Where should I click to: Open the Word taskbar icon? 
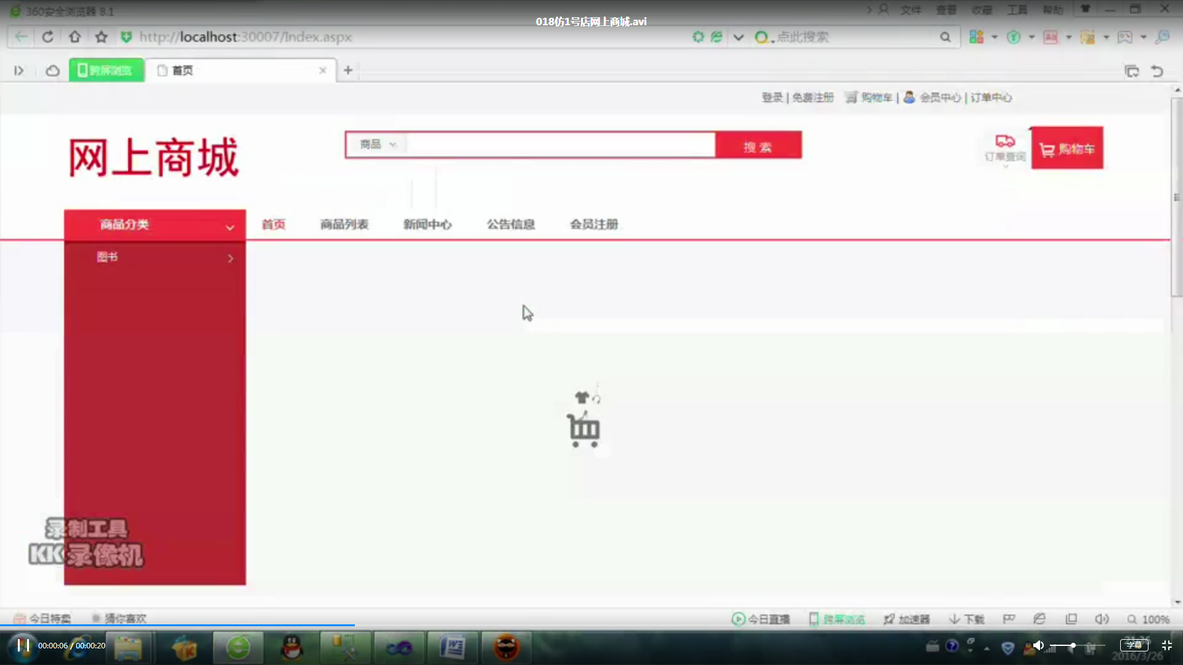[452, 648]
